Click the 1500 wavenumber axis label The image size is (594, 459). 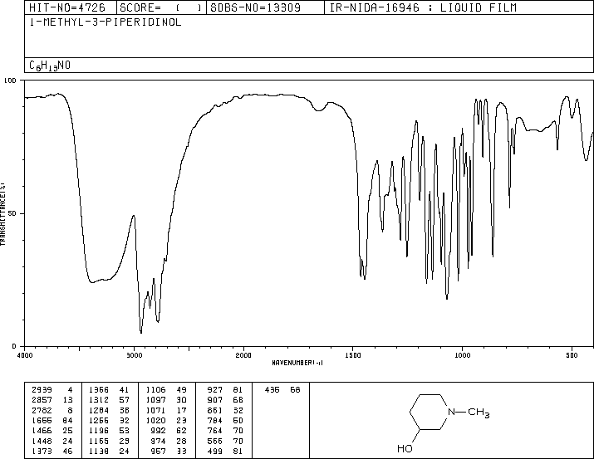353,355
